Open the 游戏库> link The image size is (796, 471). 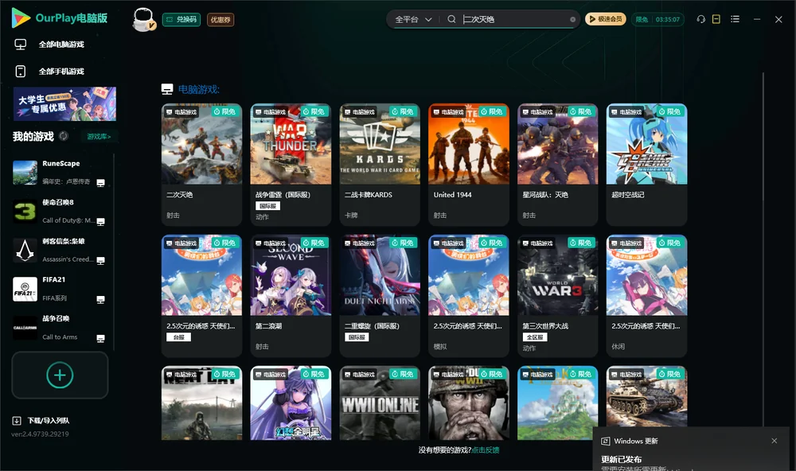pyautogui.click(x=99, y=137)
